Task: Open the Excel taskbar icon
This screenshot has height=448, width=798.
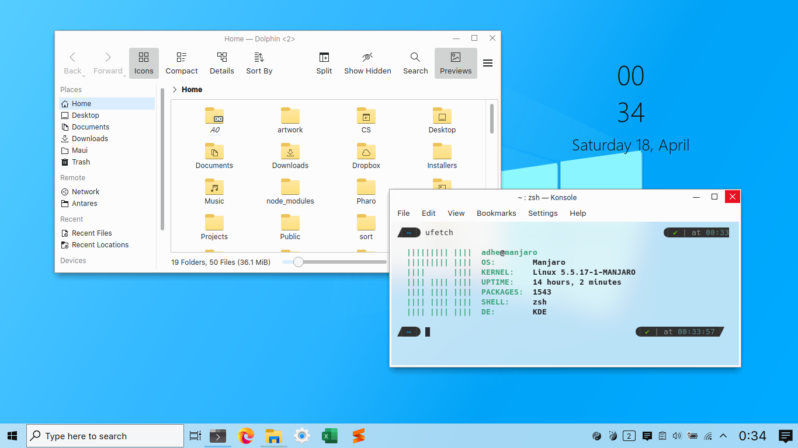Action: tap(330, 436)
